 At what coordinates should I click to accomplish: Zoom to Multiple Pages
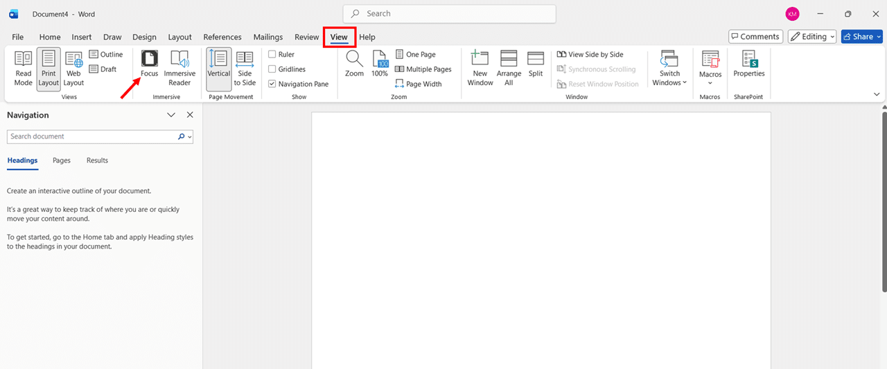pos(423,69)
